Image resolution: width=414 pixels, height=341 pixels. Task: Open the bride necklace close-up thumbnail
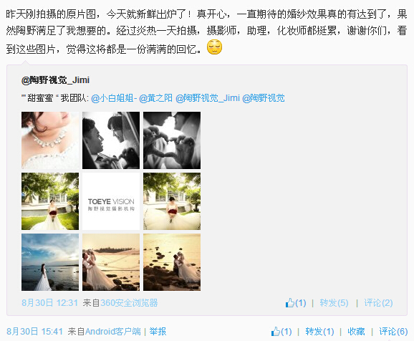(50, 140)
